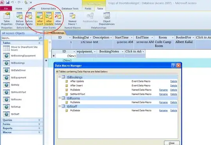Screen dimensions: 211x145
Task: Open the Description column dropdown arrow
Action: coord(111,38)
